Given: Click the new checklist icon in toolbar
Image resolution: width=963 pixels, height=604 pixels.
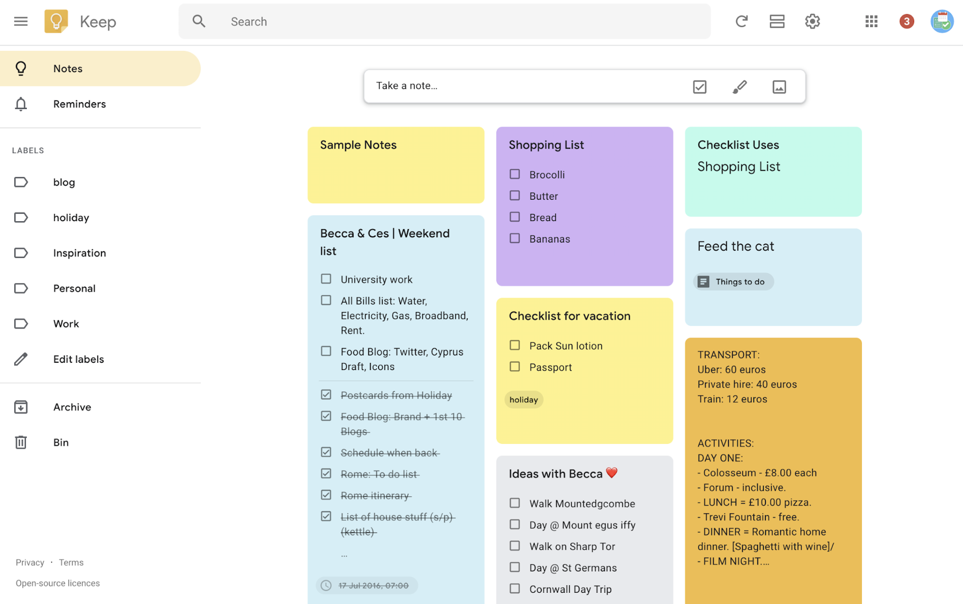Looking at the screenshot, I should (700, 86).
